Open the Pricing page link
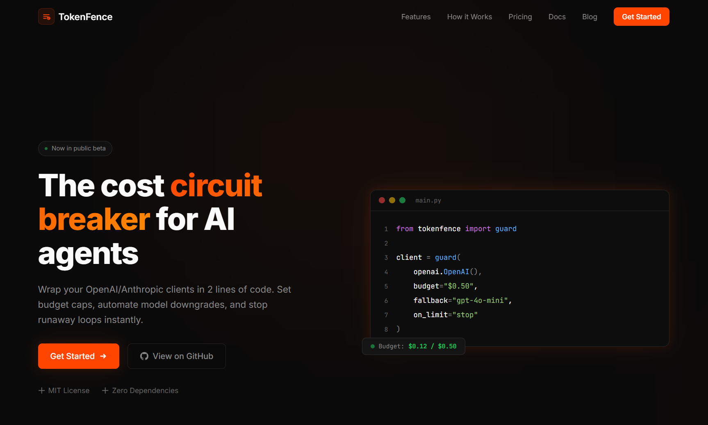 [520, 17]
